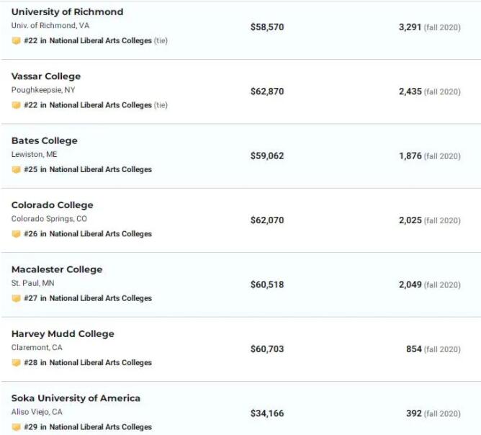Click the Soka University $34,166 tuition value

[267, 413]
